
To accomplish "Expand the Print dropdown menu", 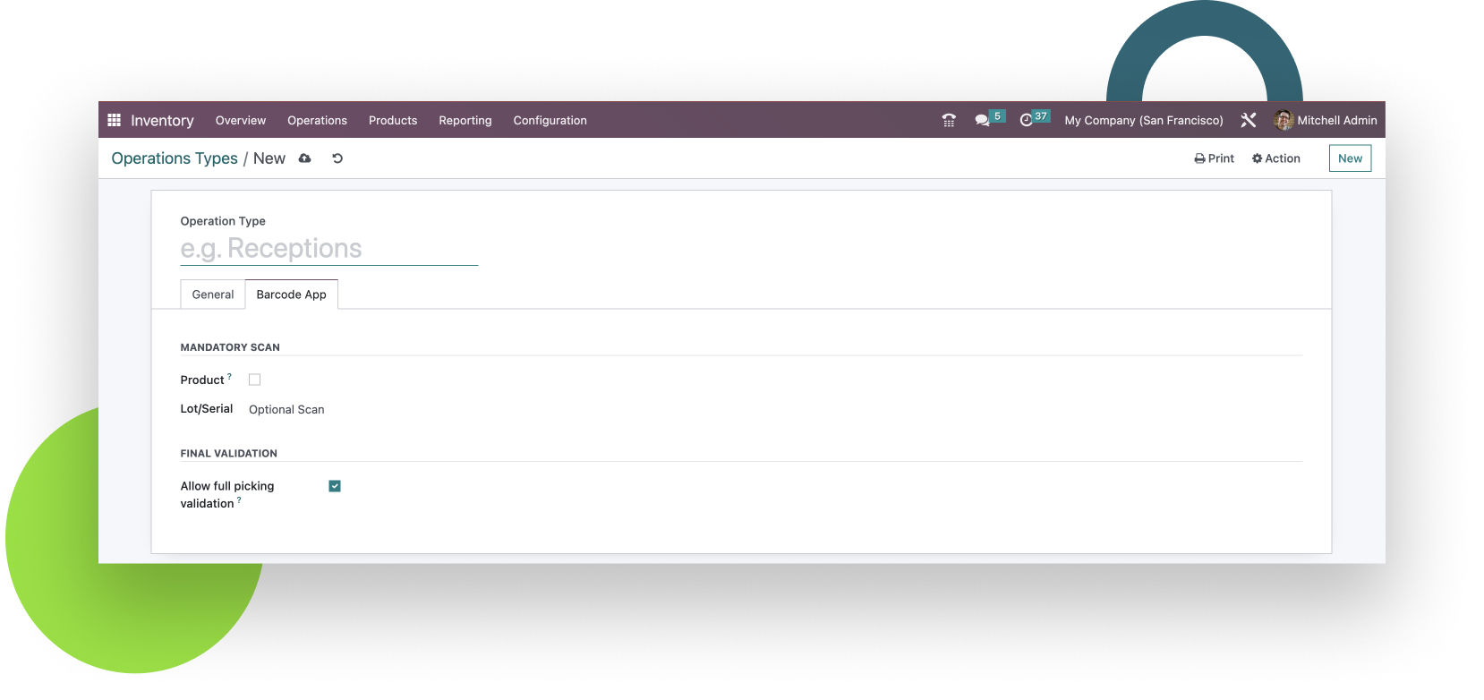I will [1215, 158].
